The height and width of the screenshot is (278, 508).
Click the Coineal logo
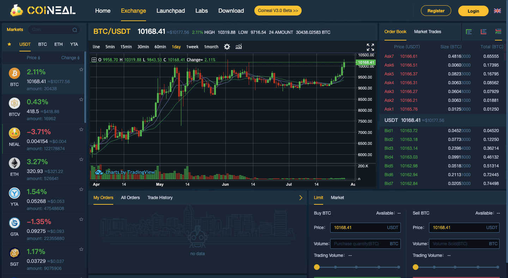pos(43,11)
